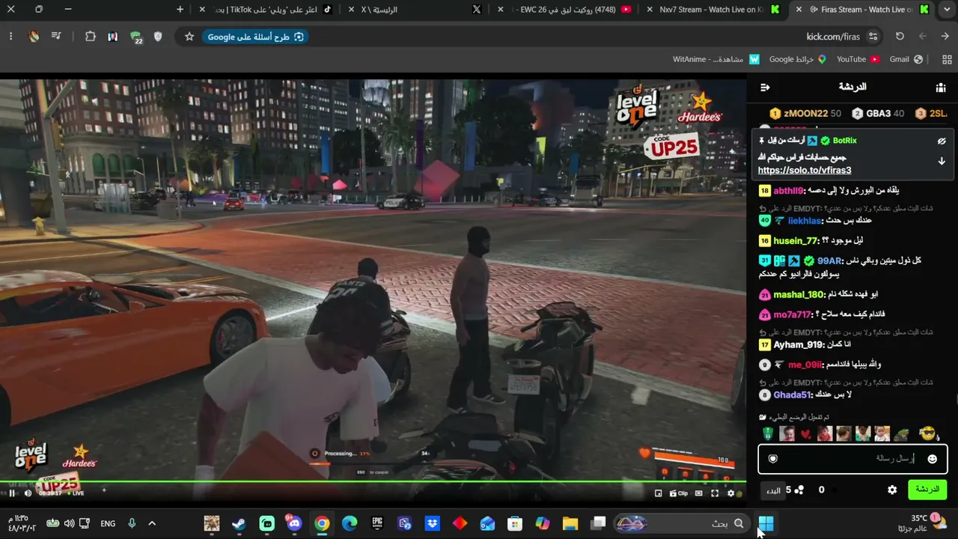Open the stream player settings gear
Screen dimensions: 958x539
[x=731, y=493]
